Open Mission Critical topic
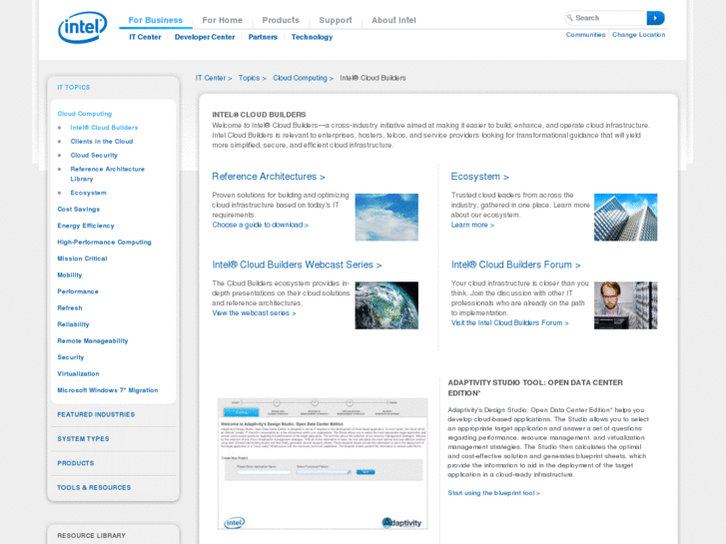Image resolution: width=726 pixels, height=544 pixels. click(x=82, y=259)
